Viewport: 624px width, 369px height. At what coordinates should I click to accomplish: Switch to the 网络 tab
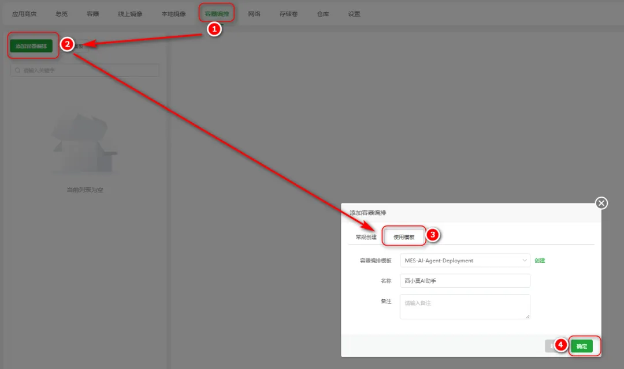tap(254, 14)
